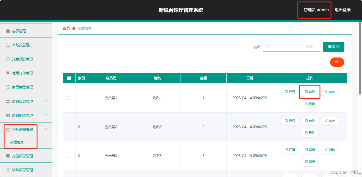
Task: Click the magnifier icon in 姓名 search field
Action: tap(268, 47)
